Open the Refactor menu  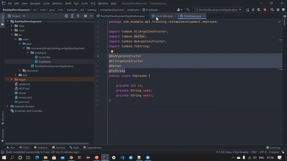click(57, 4)
